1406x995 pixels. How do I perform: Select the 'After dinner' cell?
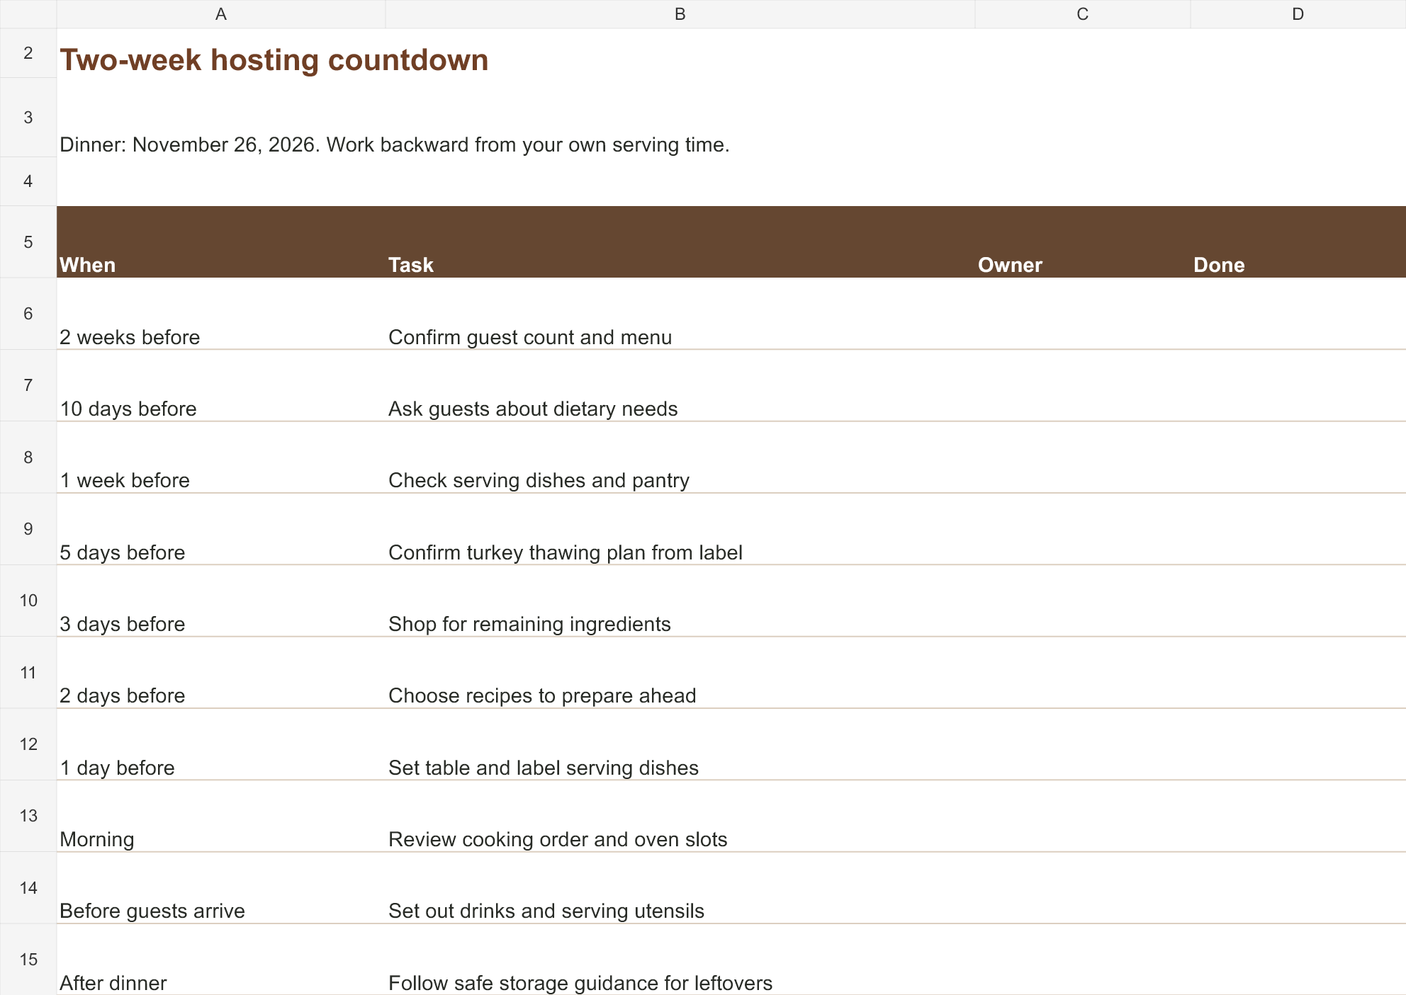point(221,960)
